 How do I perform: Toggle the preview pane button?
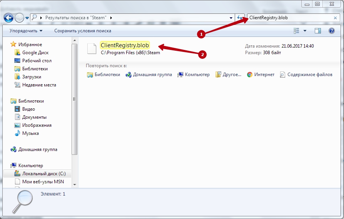pos(318,31)
